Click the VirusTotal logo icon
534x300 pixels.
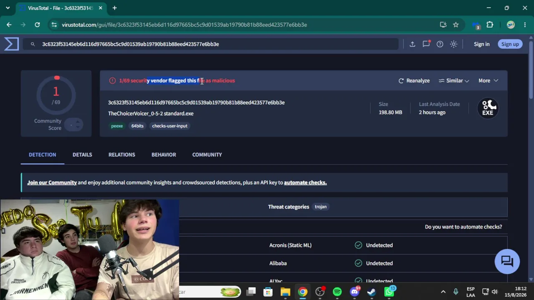click(x=11, y=44)
